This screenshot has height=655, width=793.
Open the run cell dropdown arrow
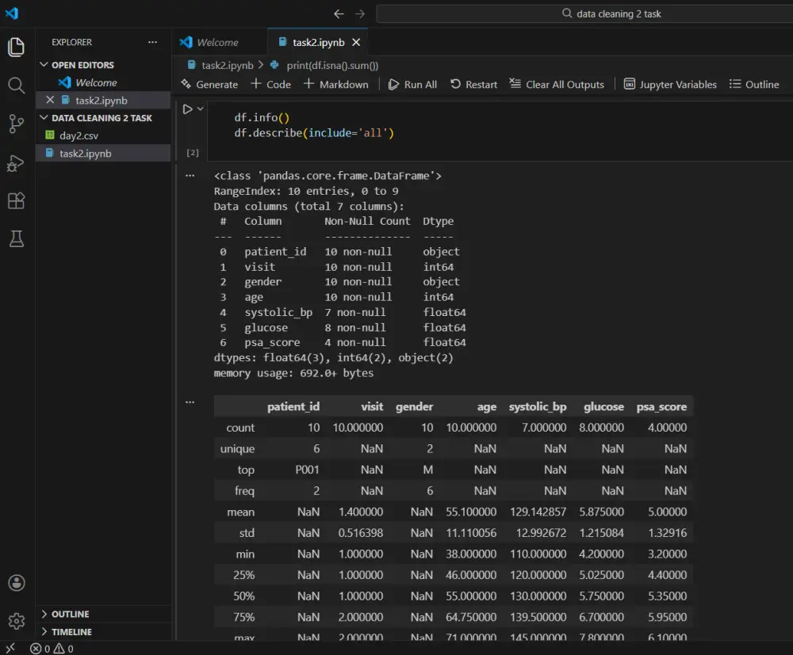(x=201, y=109)
